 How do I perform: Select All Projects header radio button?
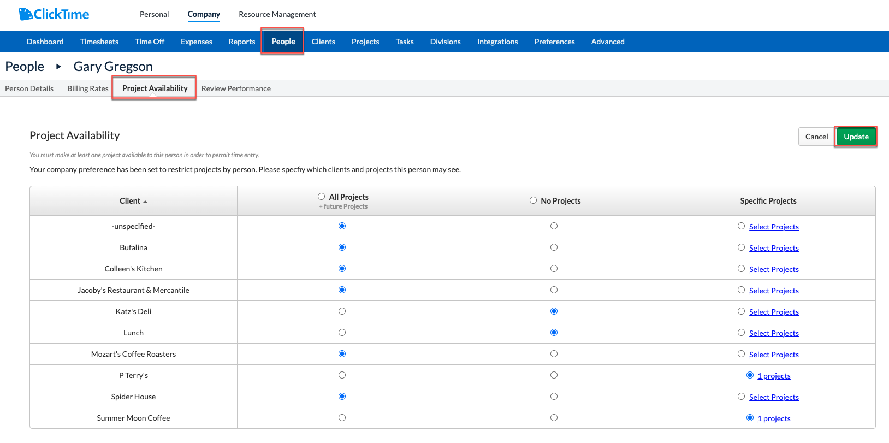coord(321,197)
